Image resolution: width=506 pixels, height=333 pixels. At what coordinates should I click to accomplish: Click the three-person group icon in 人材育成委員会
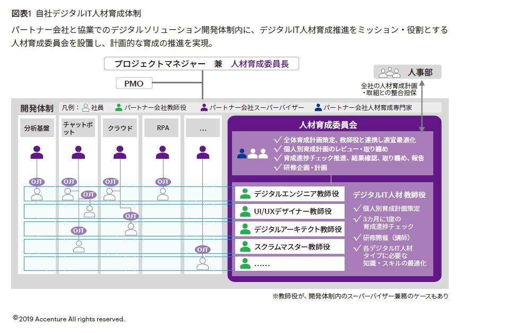coord(253,153)
